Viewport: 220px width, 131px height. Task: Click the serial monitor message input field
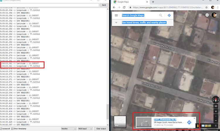click(49, 5)
